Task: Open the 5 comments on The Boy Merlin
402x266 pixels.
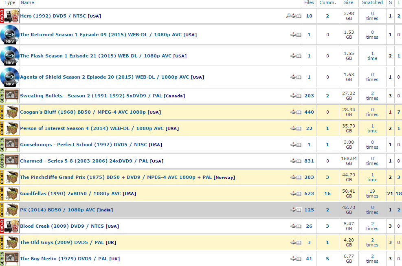Action: tap(327, 259)
